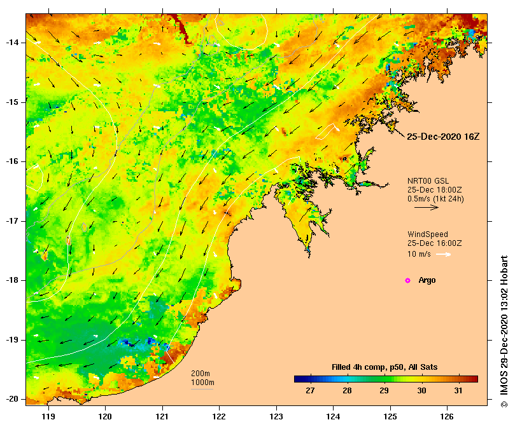Viewport: 515px width, 427px height.
Task: Click the color bar value '27'
Action: [x=310, y=391]
